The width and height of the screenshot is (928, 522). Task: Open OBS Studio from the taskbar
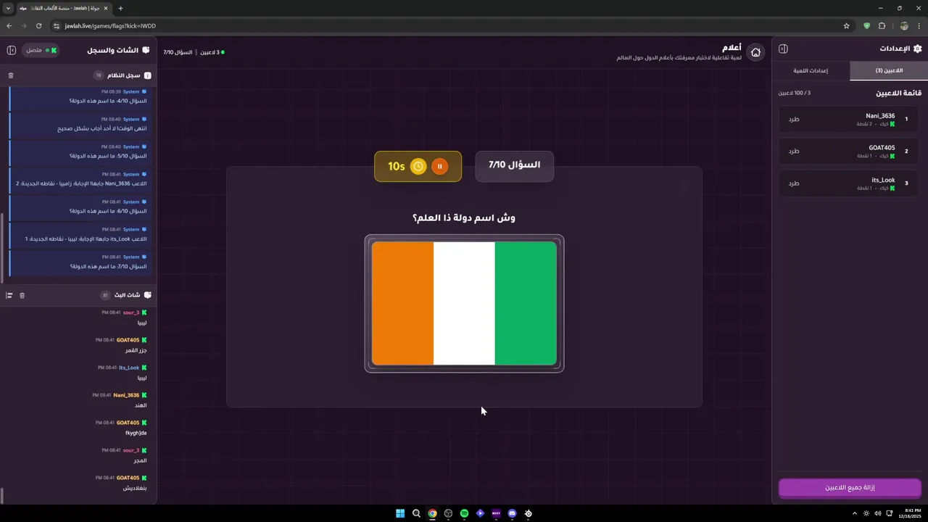448,513
